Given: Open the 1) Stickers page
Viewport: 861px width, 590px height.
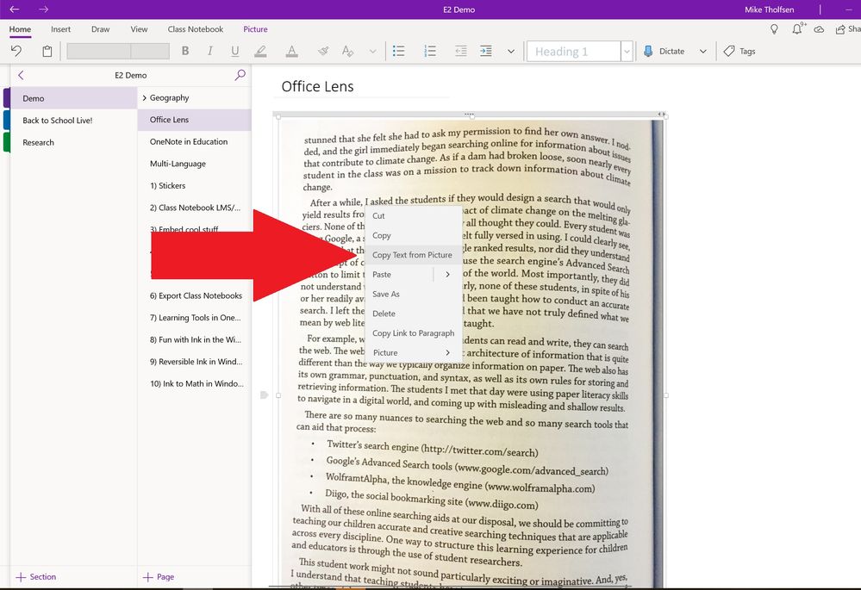Looking at the screenshot, I should [x=195, y=185].
